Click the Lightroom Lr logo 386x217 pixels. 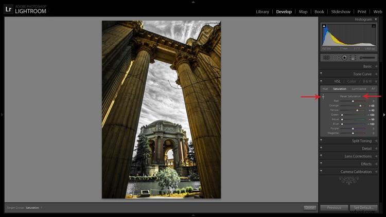8,9
